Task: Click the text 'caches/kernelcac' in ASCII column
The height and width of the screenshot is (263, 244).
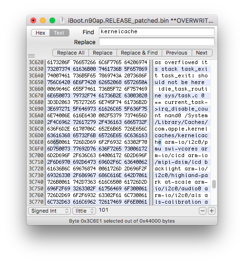Action: tap(181, 135)
